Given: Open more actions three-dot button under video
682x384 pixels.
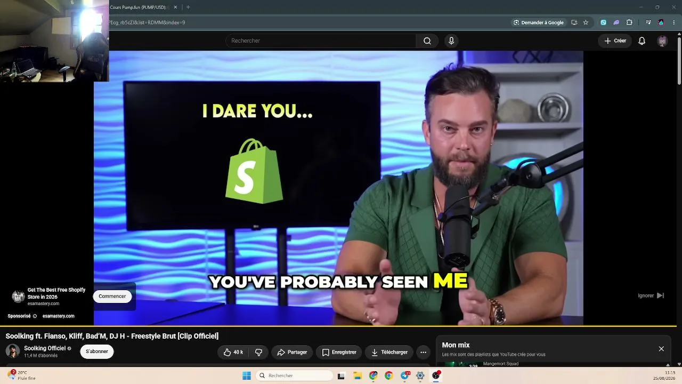Looking at the screenshot, I should [x=423, y=352].
